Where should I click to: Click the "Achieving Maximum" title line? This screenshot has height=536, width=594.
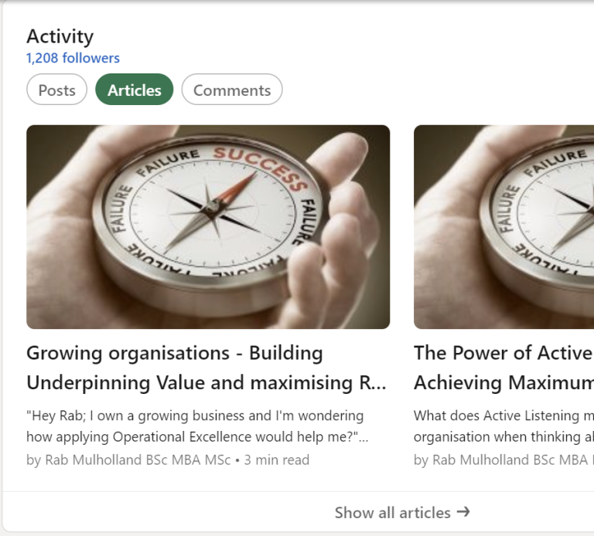504,382
